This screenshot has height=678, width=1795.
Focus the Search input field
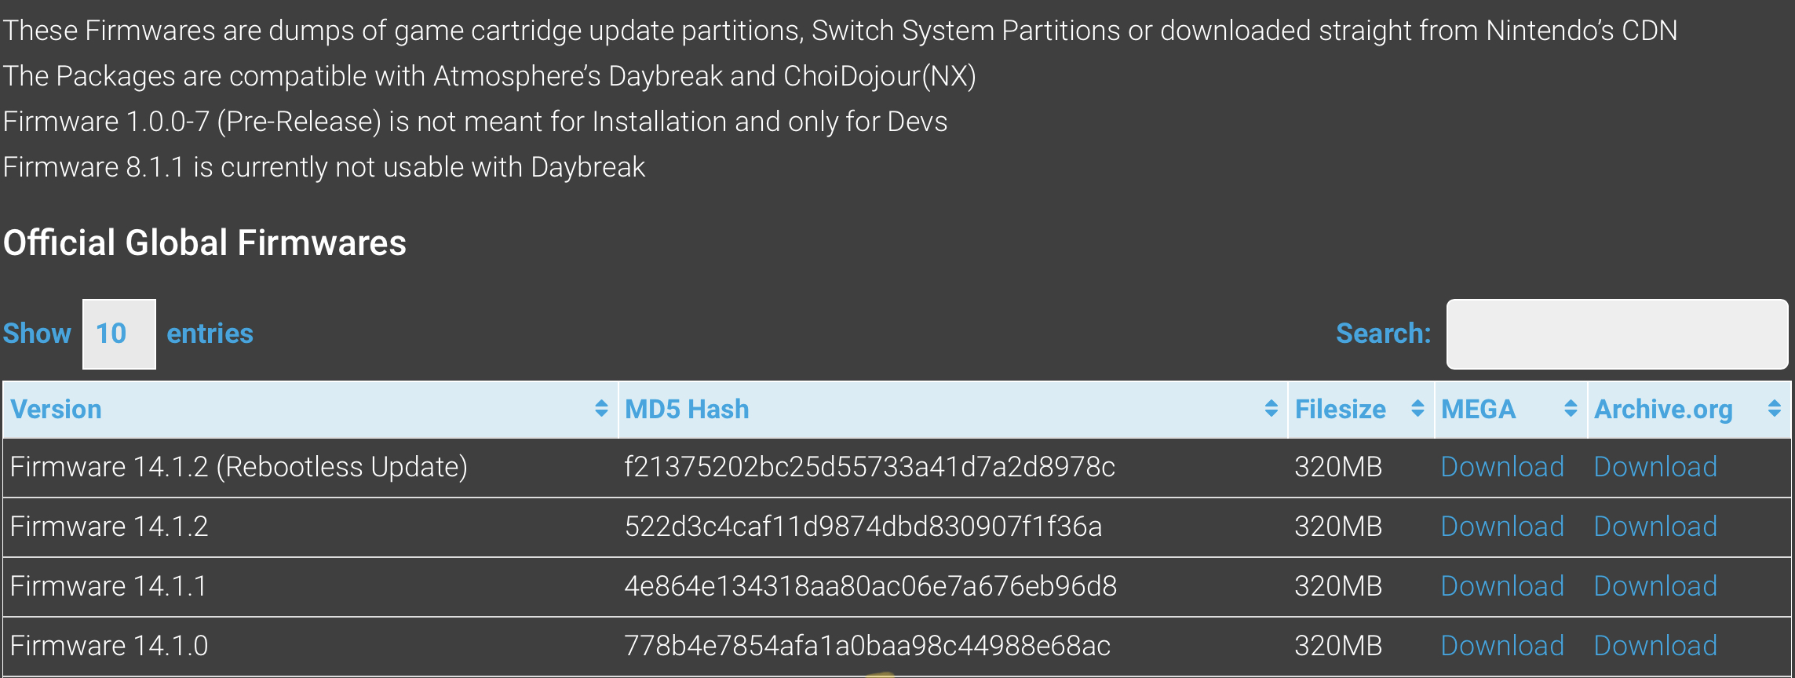pos(1618,334)
